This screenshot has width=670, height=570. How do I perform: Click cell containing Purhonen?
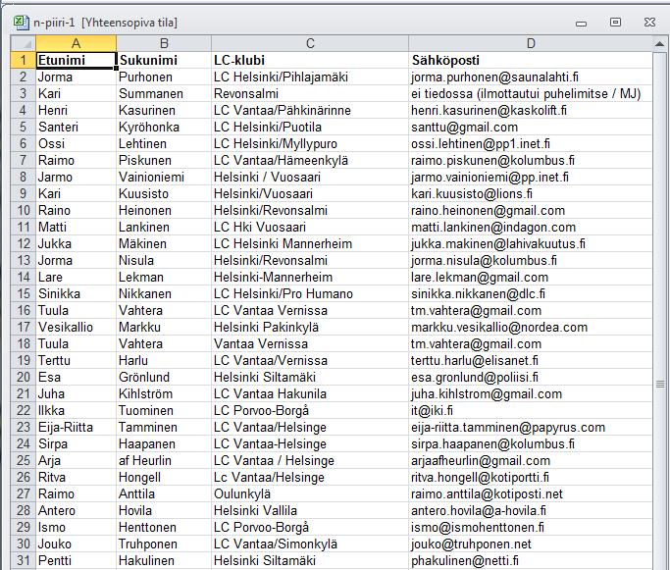click(x=164, y=77)
